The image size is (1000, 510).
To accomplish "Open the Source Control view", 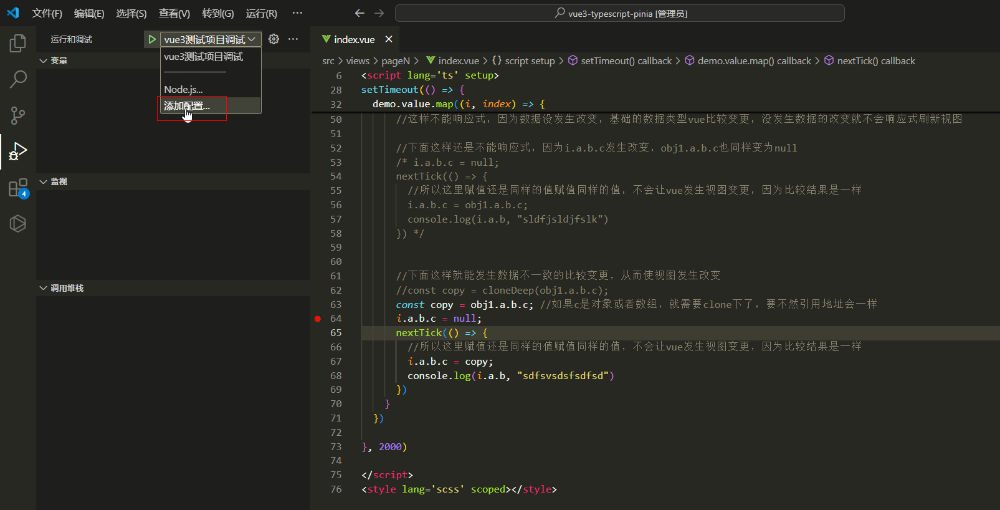I will (18, 115).
